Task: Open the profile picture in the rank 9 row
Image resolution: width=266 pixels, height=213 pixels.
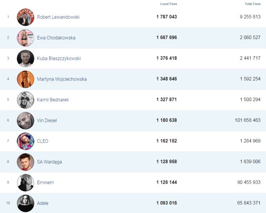Action: click(25, 182)
